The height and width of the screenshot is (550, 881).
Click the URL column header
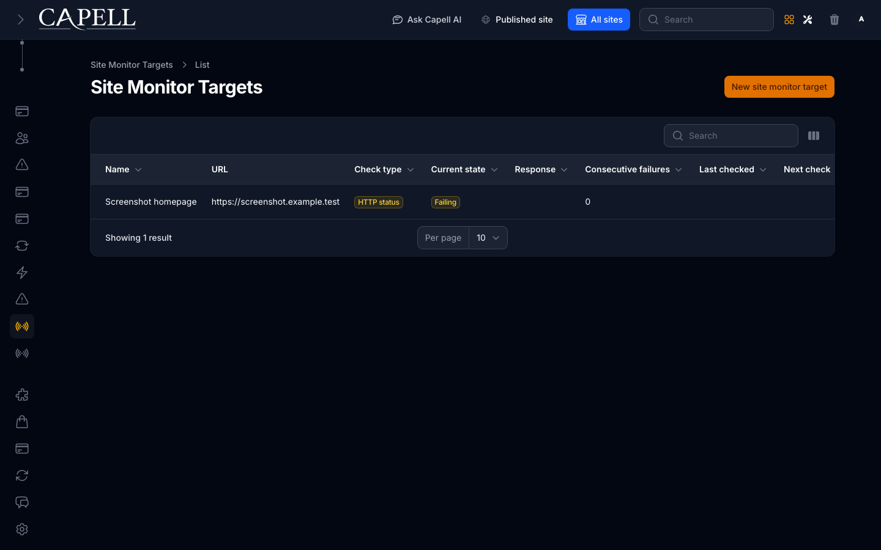tap(220, 169)
